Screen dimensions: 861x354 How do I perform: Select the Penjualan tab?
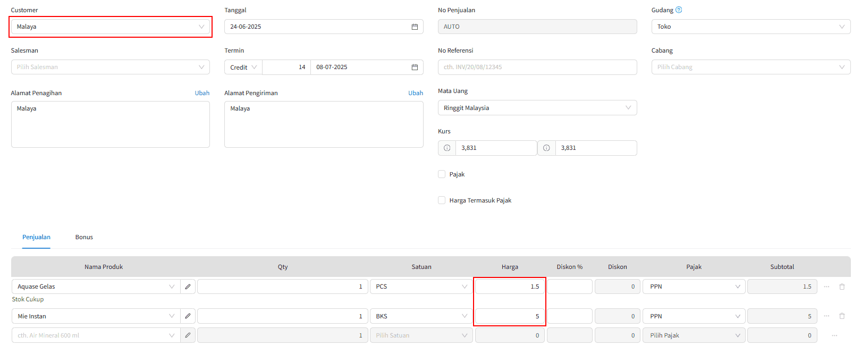(x=36, y=237)
